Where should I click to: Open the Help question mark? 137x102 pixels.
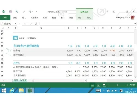point(107,11)
